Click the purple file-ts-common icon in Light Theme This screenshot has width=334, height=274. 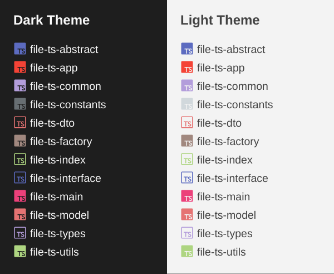187,85
